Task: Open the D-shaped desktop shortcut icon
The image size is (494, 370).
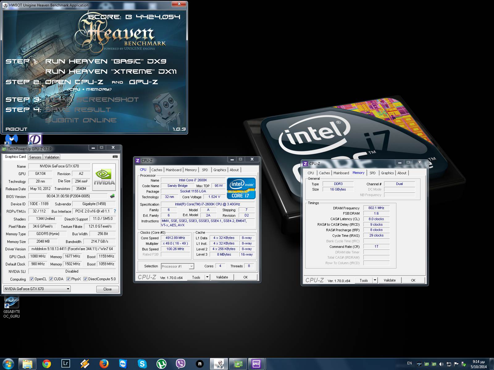Action: point(35,139)
